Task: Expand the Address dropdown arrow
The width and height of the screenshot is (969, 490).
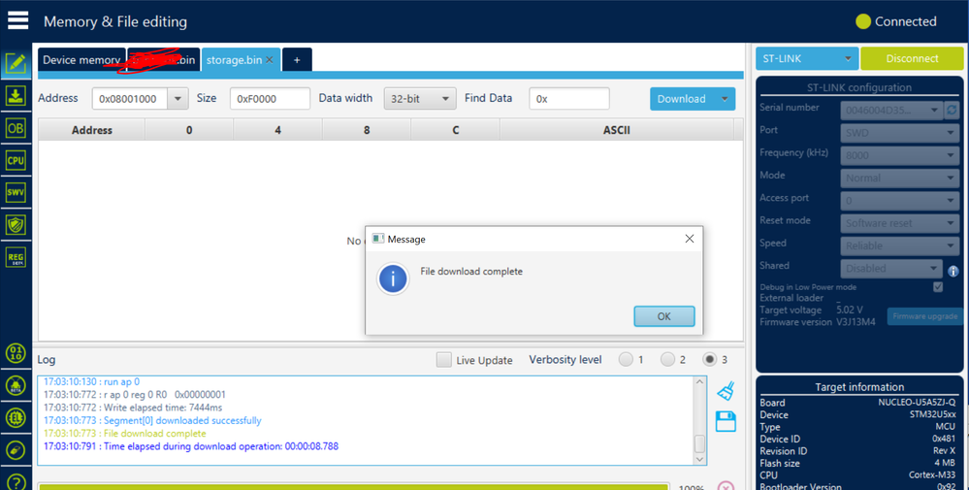Action: point(178,98)
